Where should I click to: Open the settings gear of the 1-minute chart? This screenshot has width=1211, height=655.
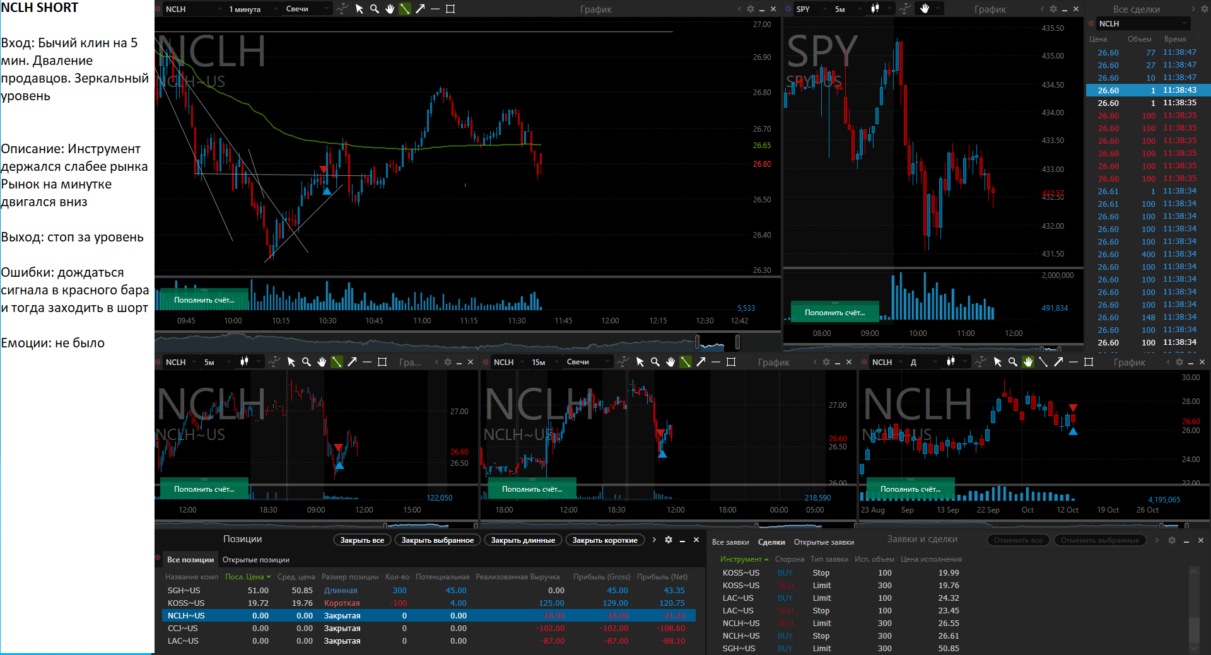click(751, 9)
